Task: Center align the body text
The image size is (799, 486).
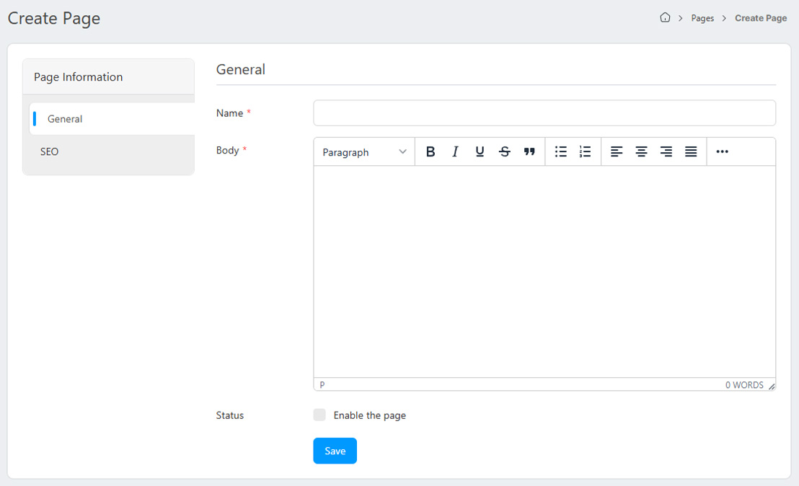Action: coord(641,151)
